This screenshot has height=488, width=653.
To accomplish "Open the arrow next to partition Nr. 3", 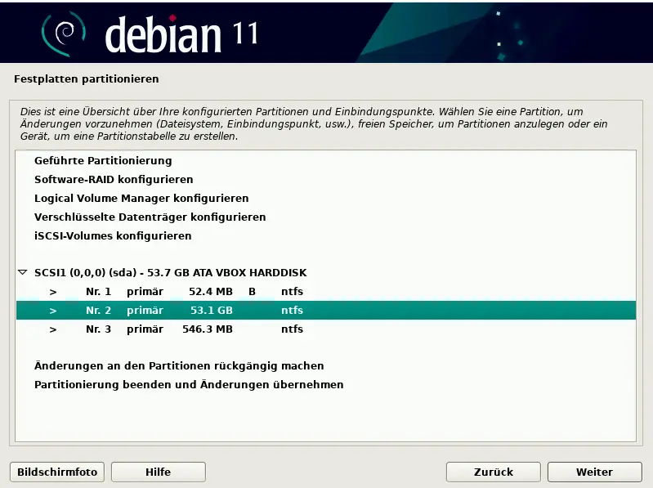I will [53, 329].
